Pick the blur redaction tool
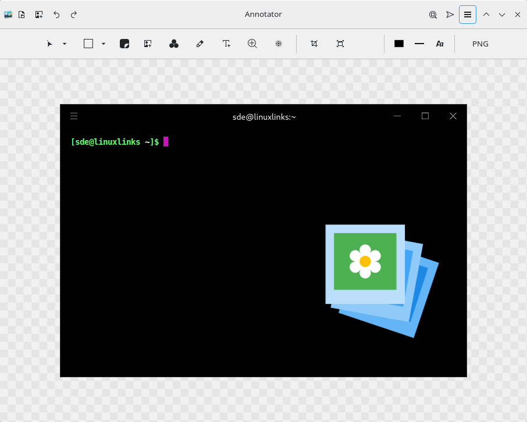The width and height of the screenshot is (527, 422). tap(124, 44)
